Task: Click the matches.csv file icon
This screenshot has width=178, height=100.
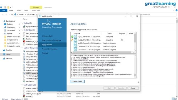Action: click(x=24, y=81)
